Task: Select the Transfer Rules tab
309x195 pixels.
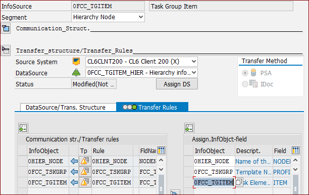Action: click(152, 107)
